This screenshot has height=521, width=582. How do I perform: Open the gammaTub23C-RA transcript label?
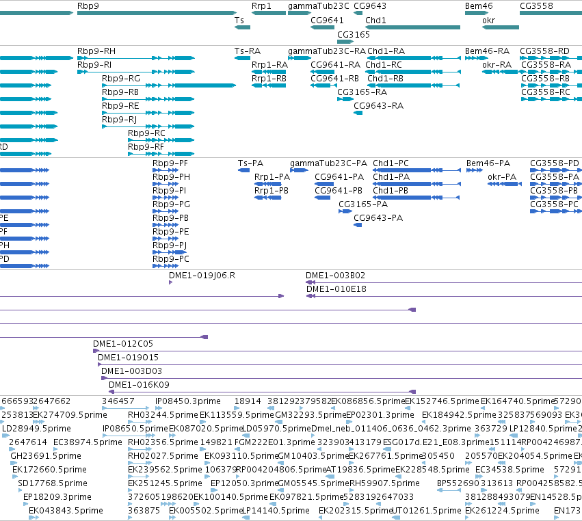327,51
